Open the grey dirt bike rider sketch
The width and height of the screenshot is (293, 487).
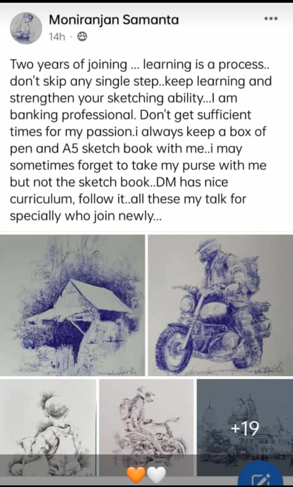[x=146, y=427]
